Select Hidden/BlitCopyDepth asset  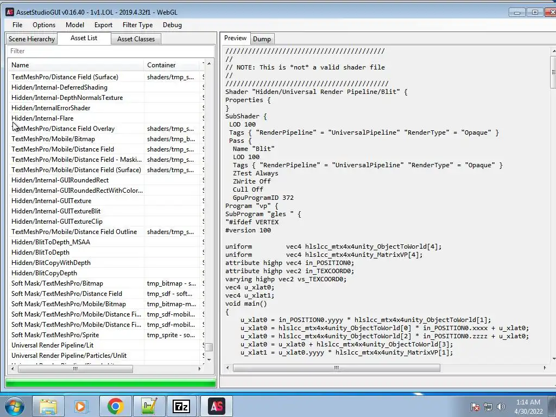(x=106, y=273)
